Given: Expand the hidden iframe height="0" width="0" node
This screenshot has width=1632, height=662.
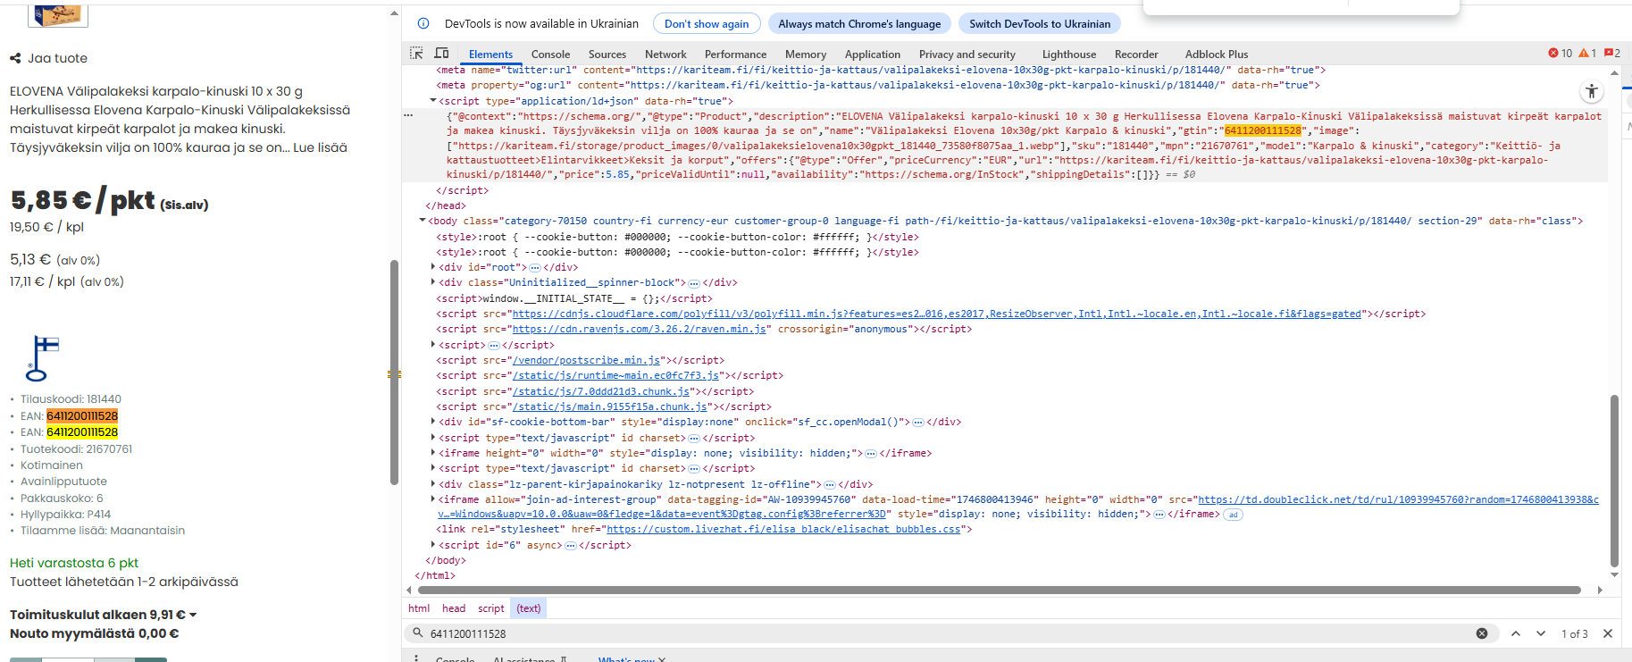Looking at the screenshot, I should [x=433, y=453].
